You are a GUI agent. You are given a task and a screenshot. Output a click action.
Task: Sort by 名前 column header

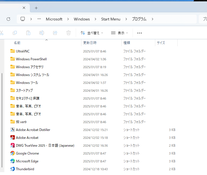pos(17,43)
